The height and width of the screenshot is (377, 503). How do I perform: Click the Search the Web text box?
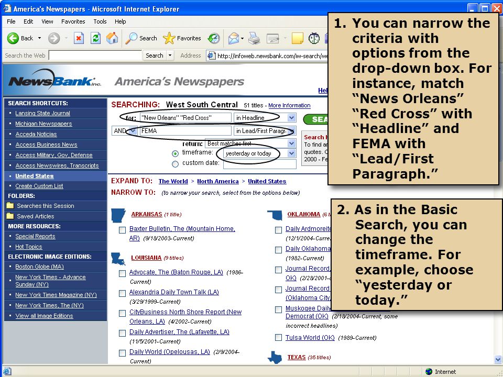pos(95,56)
